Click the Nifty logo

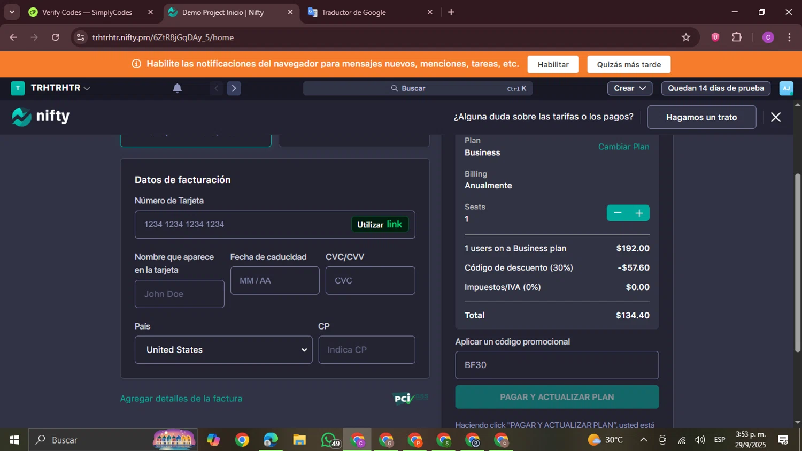(41, 117)
